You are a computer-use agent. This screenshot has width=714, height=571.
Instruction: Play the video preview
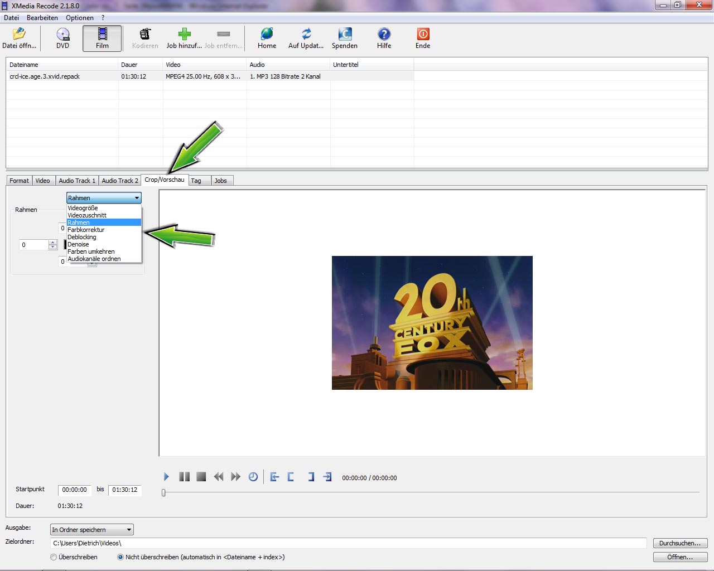pos(166,477)
